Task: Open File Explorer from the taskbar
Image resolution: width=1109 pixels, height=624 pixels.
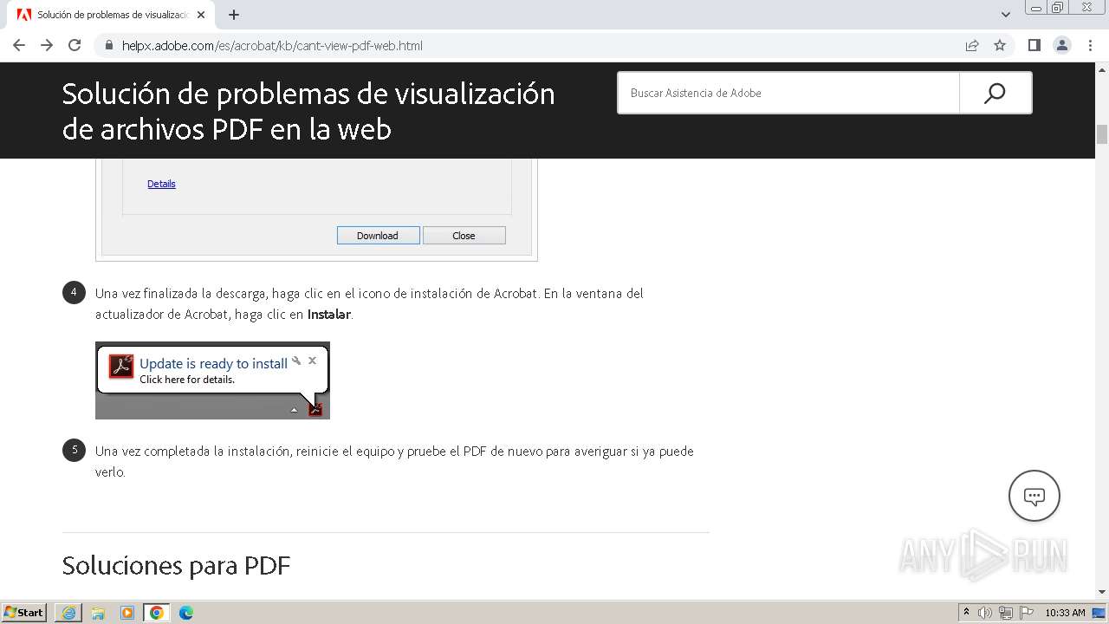Action: point(98,613)
